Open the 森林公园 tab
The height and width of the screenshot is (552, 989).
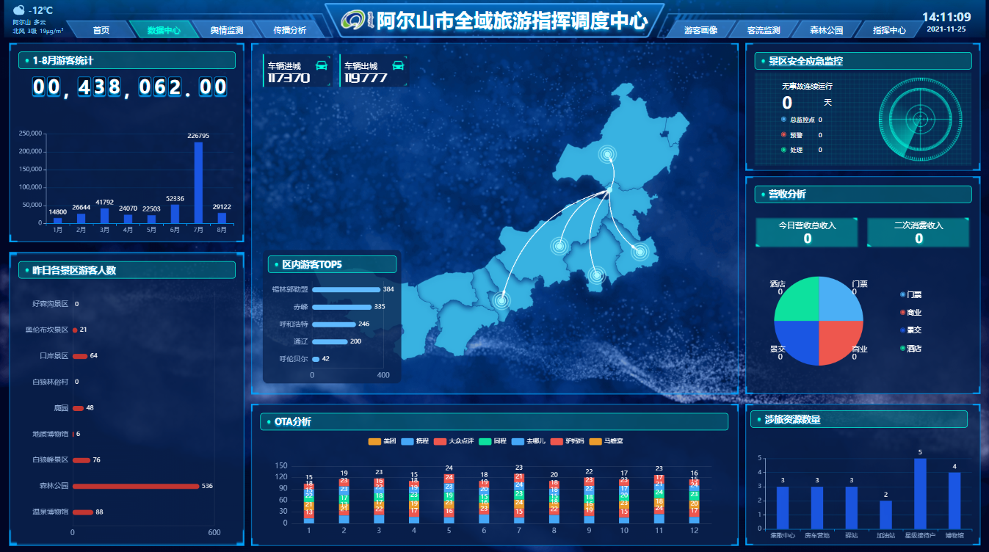click(826, 30)
